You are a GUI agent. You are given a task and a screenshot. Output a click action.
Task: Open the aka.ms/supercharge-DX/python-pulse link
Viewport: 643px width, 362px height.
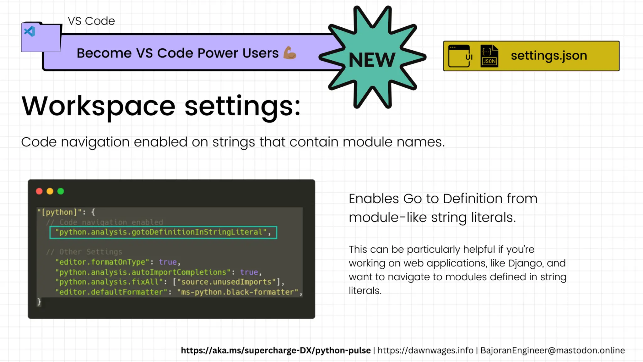(x=276, y=350)
